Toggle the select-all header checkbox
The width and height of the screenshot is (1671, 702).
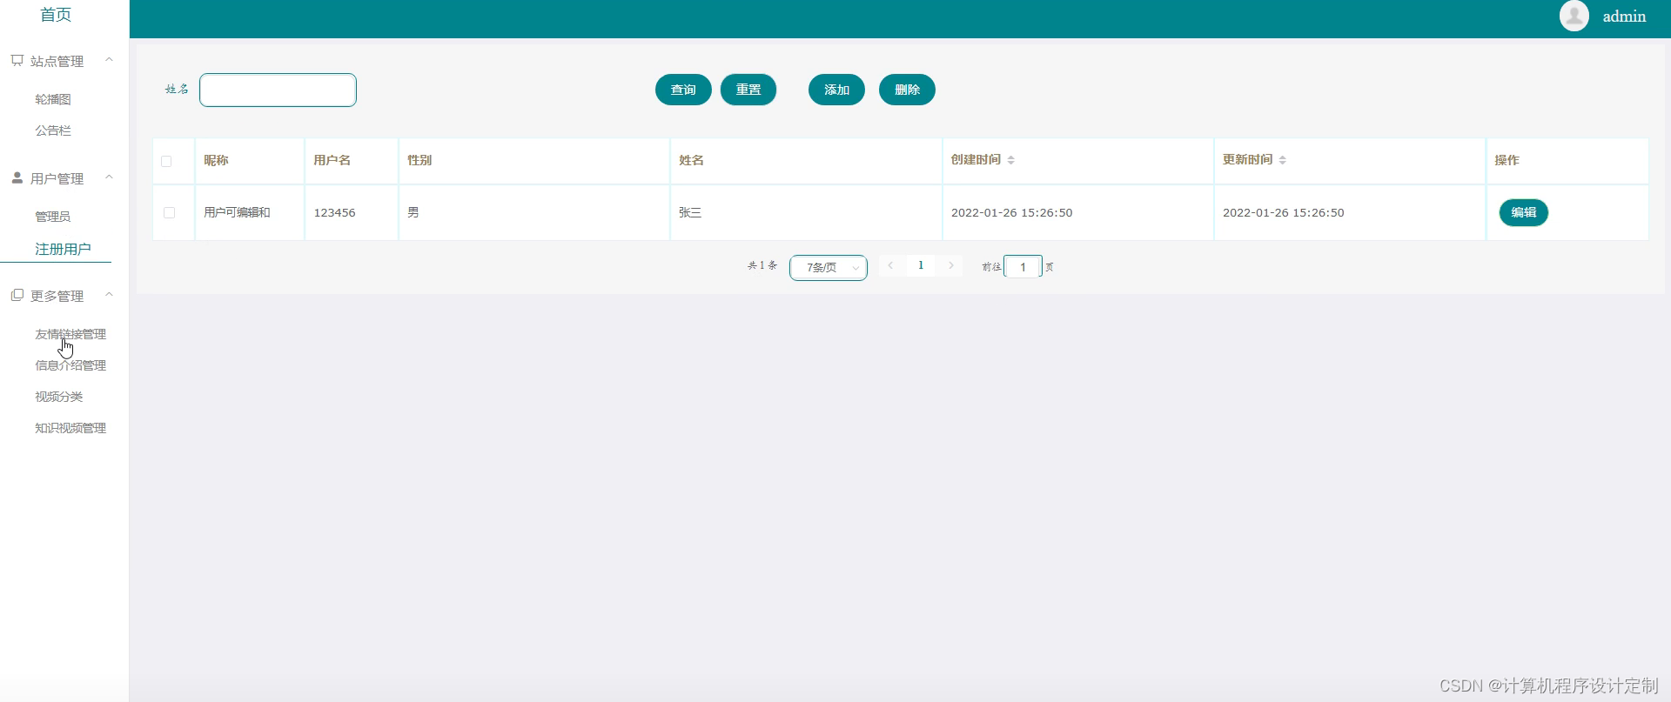[166, 161]
